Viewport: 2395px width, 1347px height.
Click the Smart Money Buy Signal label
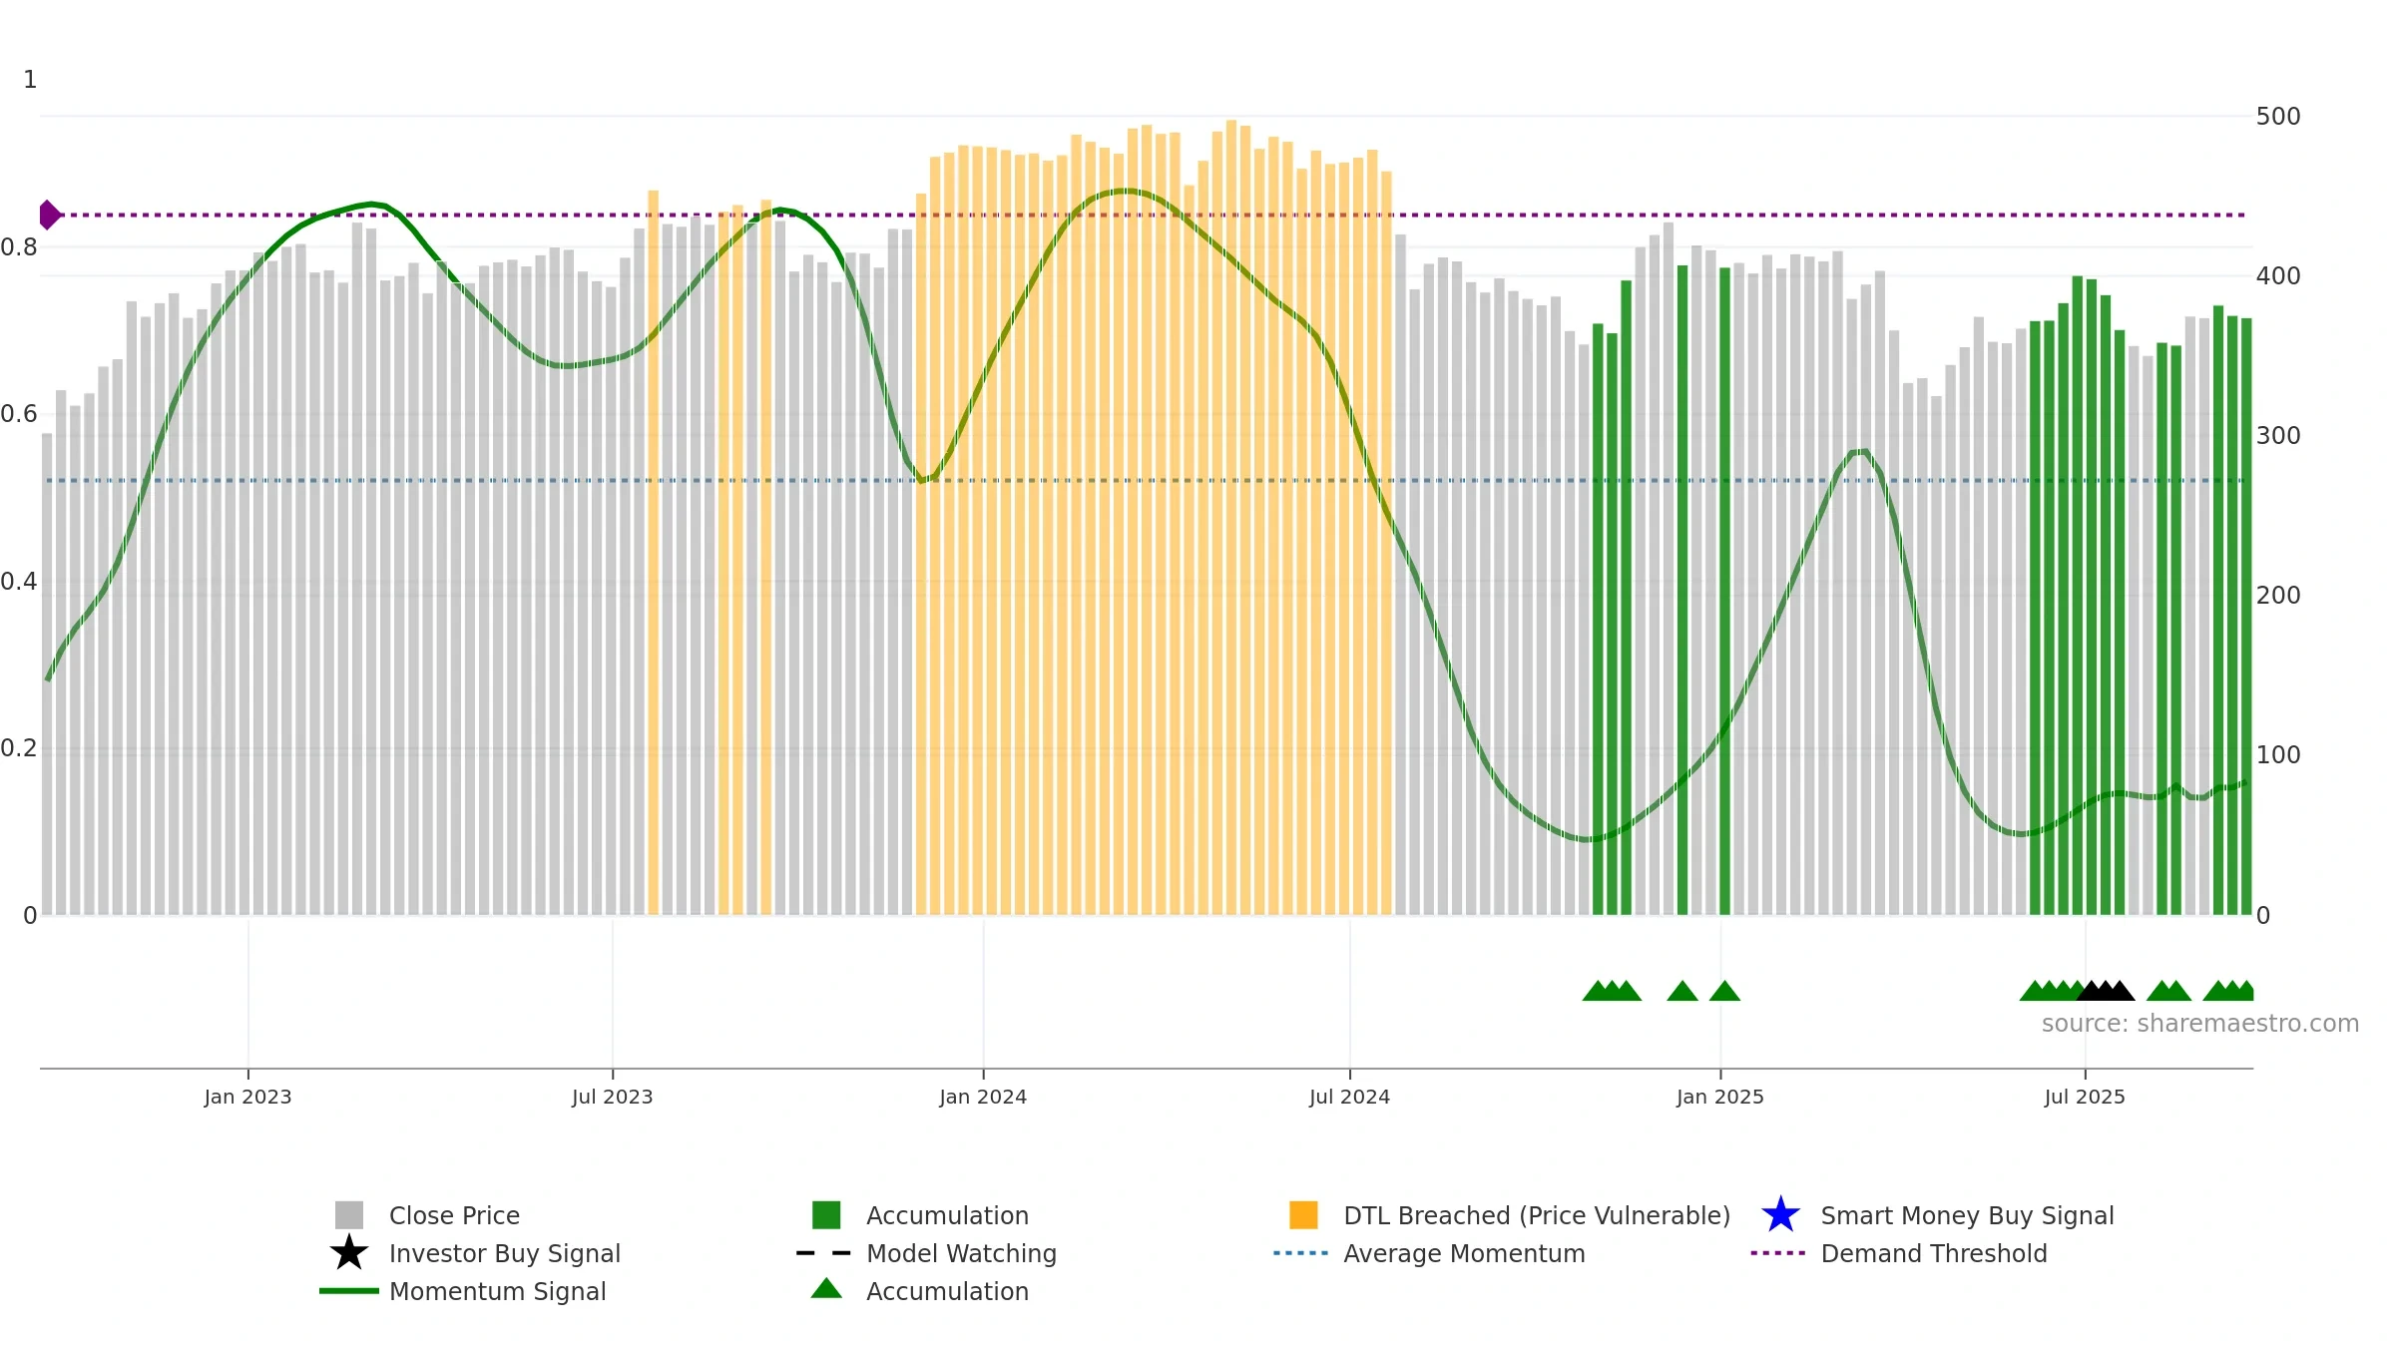pos(1967,1215)
